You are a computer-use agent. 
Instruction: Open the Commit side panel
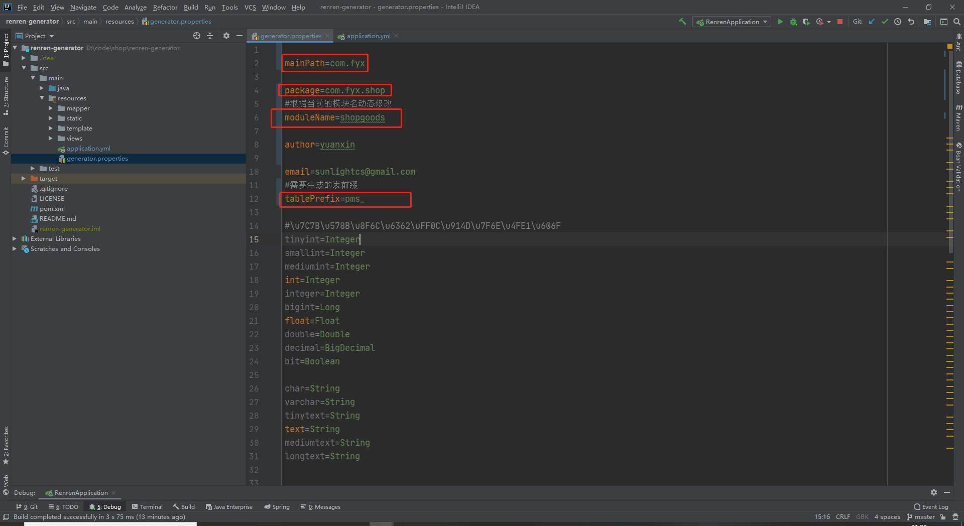point(6,141)
